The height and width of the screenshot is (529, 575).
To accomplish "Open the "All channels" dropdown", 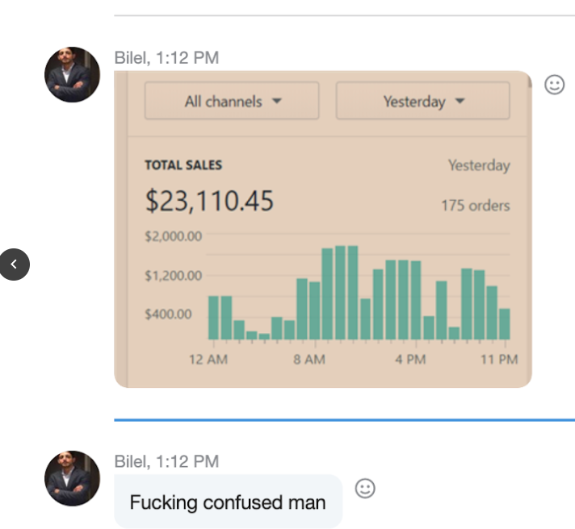I will (x=232, y=101).
